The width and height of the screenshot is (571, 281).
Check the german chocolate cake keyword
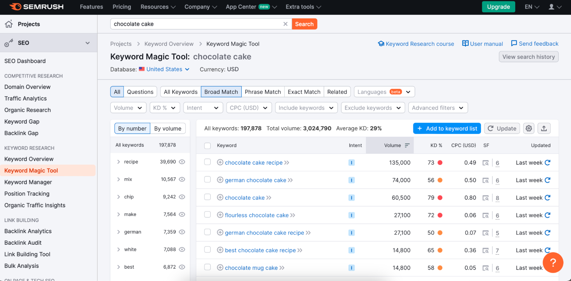207,180
